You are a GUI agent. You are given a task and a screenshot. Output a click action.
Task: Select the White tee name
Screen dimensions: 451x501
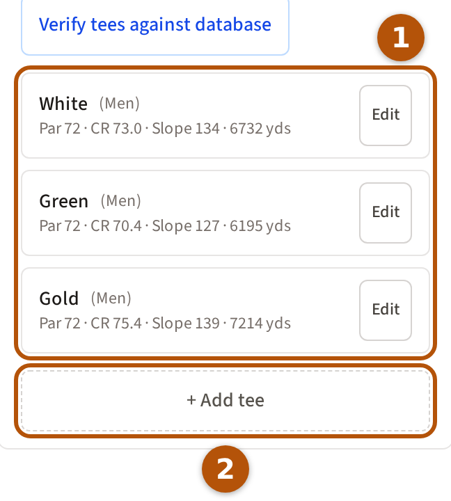[63, 104]
